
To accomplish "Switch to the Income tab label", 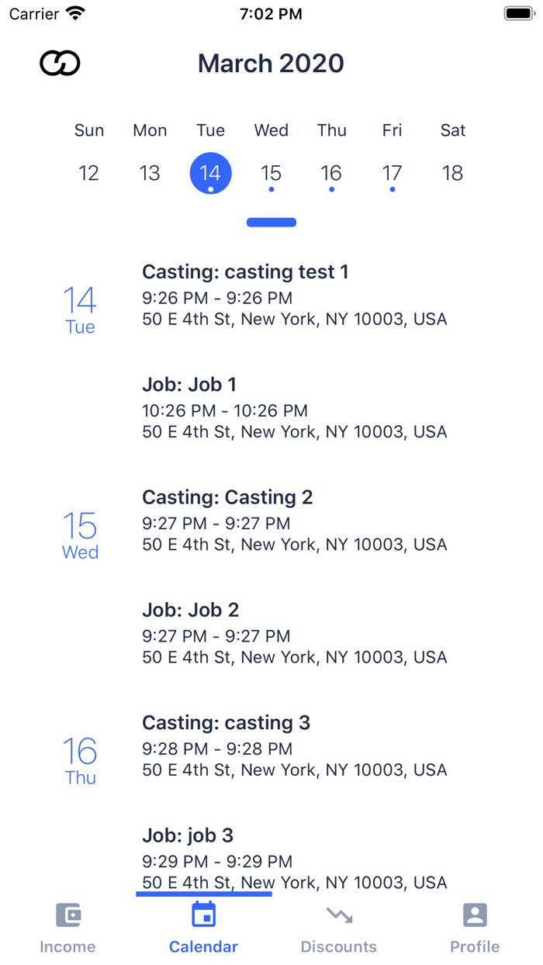I will pos(67,946).
